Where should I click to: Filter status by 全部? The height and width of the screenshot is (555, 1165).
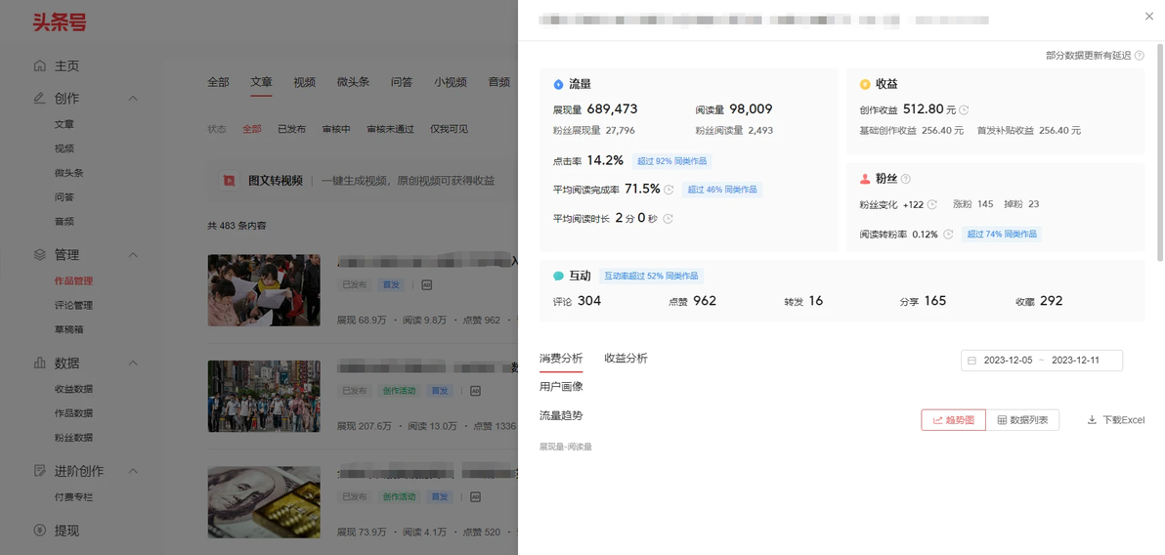(252, 129)
